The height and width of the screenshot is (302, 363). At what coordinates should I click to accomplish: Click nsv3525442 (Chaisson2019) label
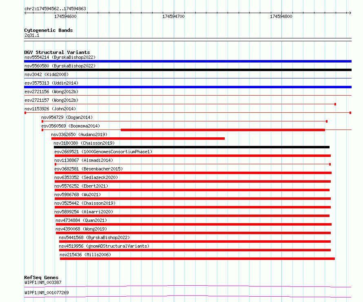(x=85, y=203)
